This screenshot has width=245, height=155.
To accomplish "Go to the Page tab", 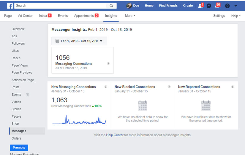I will tap(8, 16).
